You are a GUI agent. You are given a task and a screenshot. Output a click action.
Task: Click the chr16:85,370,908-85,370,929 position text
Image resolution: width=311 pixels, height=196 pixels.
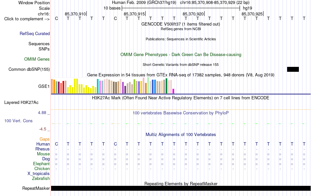[215, 3]
